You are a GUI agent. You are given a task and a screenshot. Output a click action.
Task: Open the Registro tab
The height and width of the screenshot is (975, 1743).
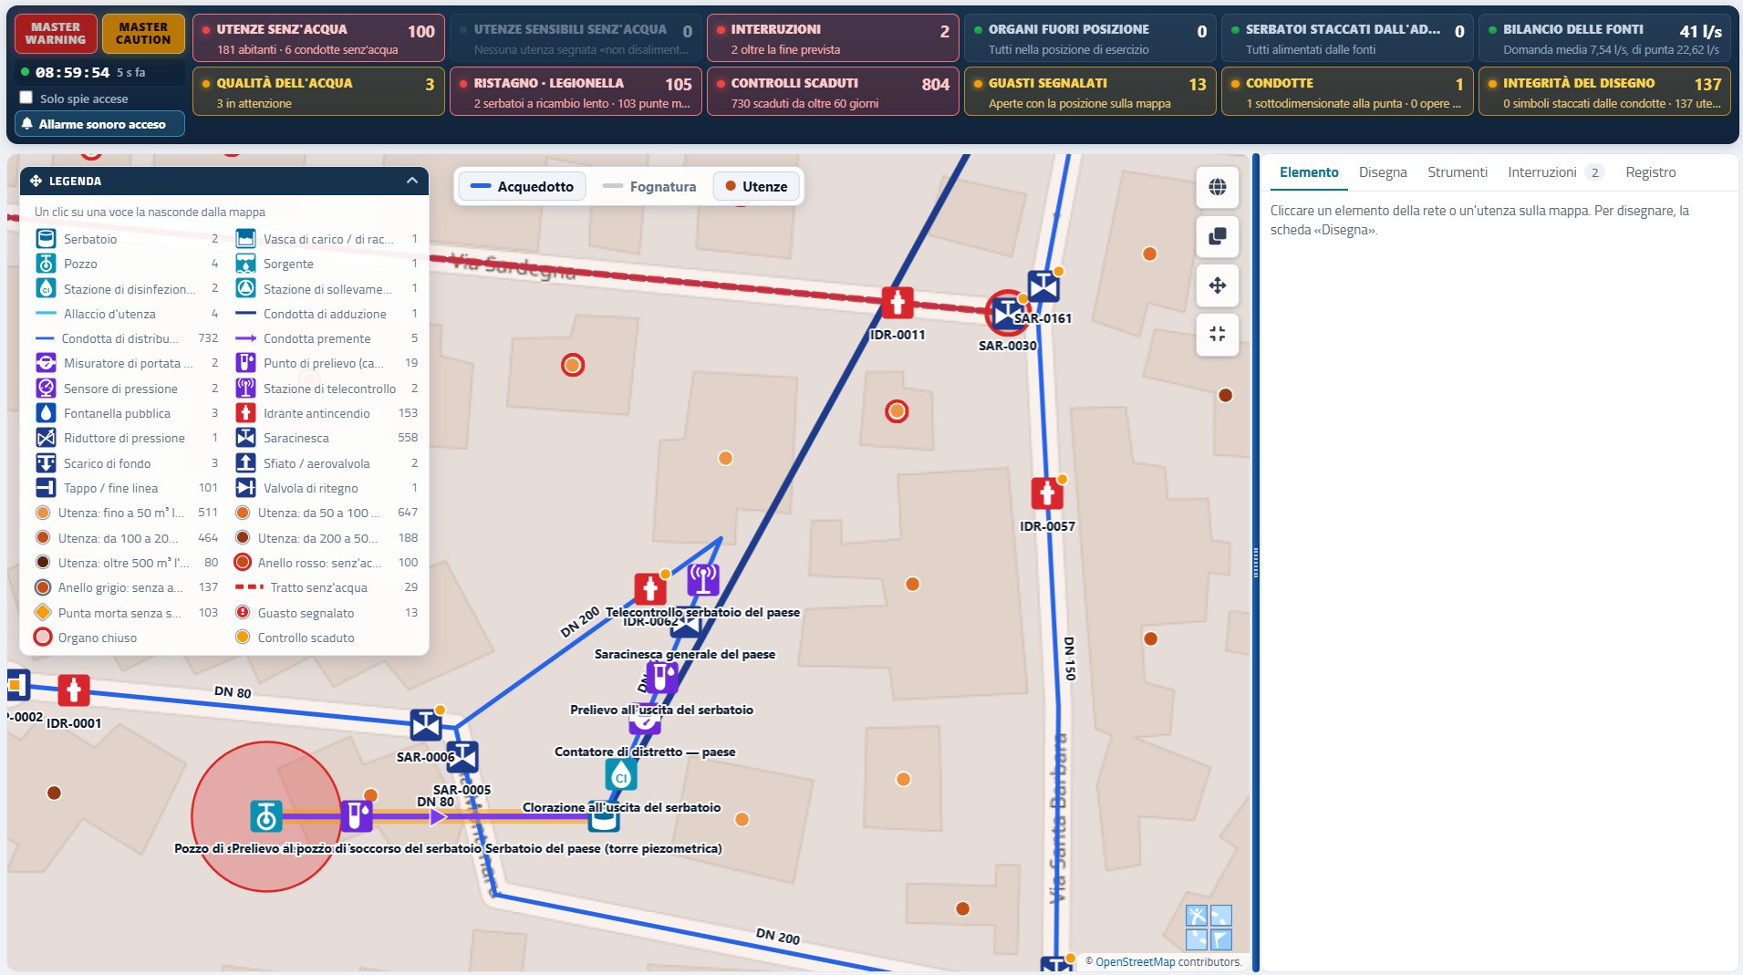[x=1651, y=172]
